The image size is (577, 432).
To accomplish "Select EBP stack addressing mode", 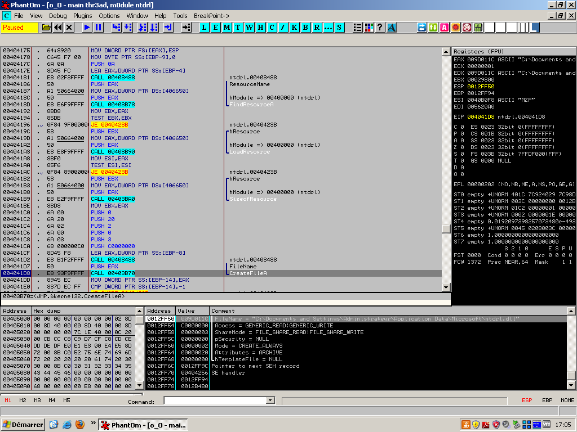I will 547,400.
